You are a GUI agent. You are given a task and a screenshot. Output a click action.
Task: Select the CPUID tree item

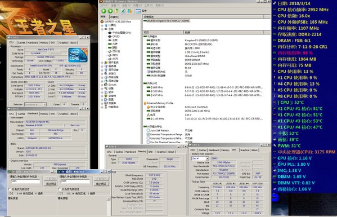point(116,37)
